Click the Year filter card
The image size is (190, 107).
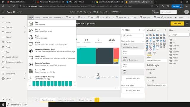(133, 72)
